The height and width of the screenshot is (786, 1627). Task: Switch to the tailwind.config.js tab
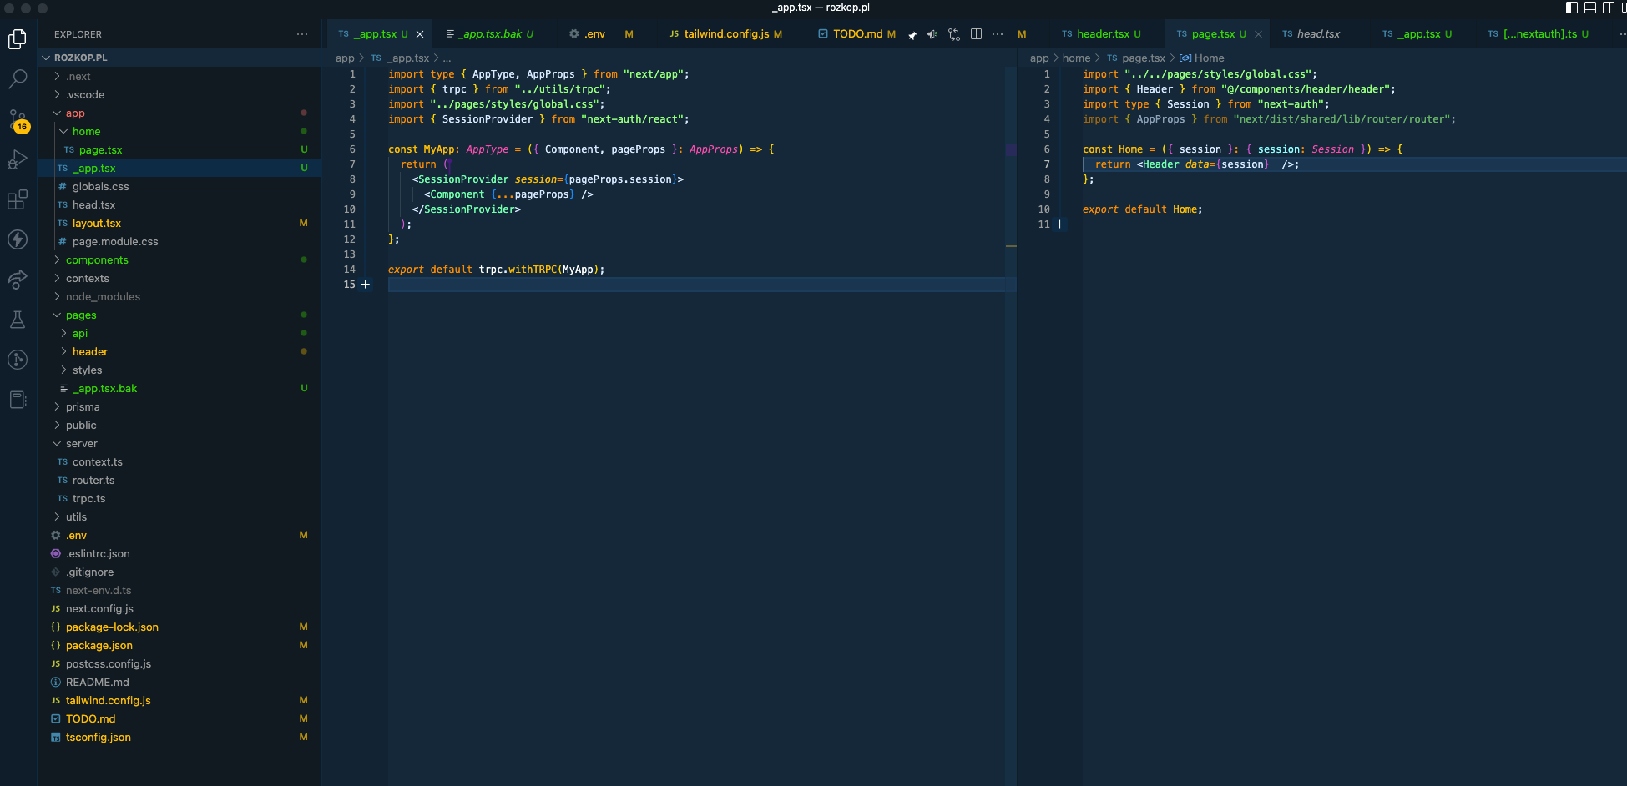725,34
